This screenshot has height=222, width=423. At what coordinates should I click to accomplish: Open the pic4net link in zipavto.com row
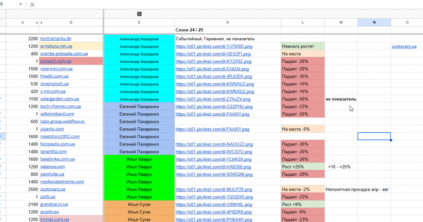pyautogui.click(x=212, y=129)
